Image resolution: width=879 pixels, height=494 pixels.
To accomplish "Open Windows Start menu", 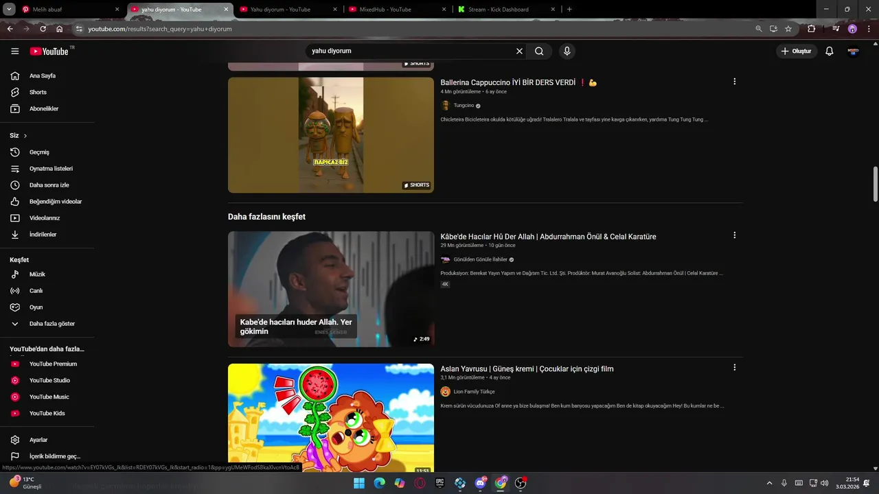I will pos(359,483).
